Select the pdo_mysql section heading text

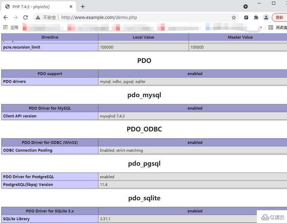(x=144, y=95)
